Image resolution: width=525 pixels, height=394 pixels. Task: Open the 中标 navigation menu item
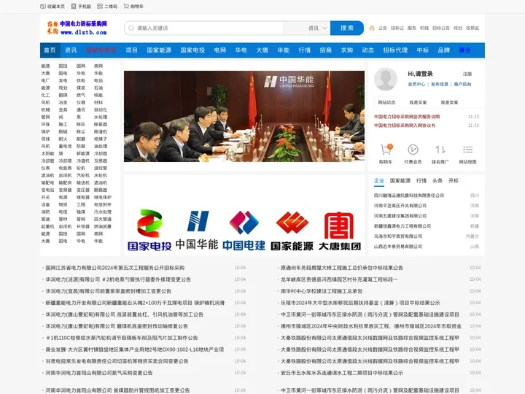423,50
